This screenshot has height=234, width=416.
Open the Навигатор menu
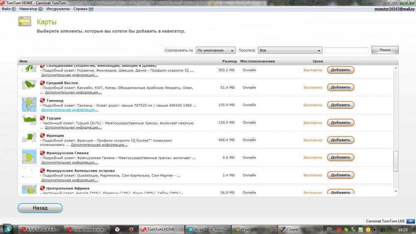(31, 9)
